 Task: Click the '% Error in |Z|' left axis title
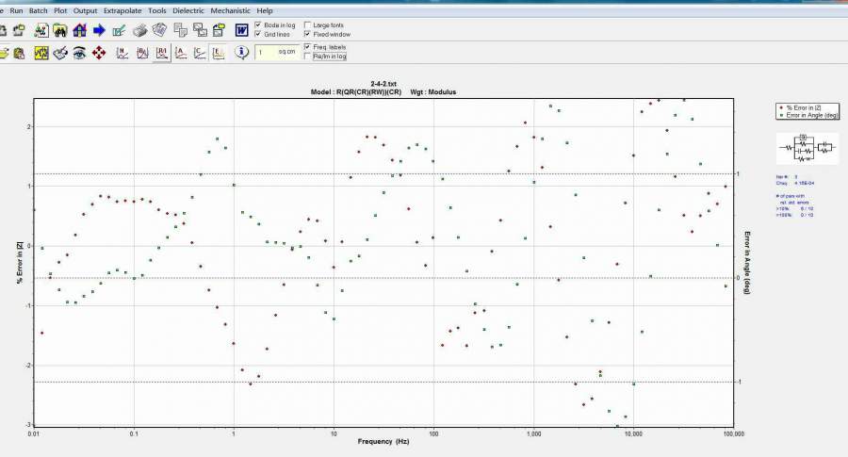20,263
